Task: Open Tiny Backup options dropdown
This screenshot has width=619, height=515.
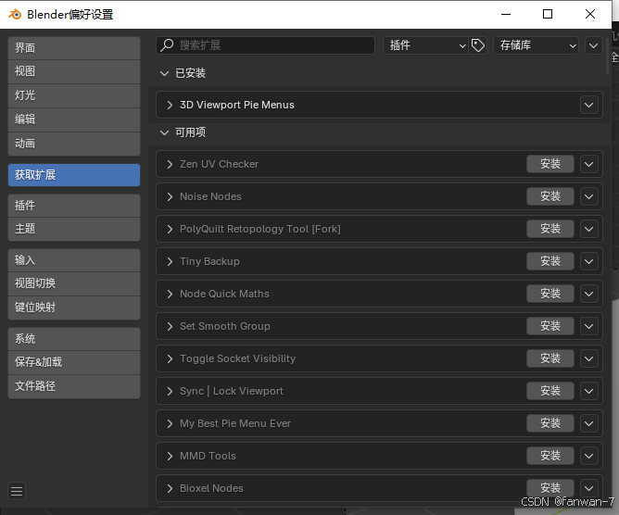Action: tap(589, 261)
